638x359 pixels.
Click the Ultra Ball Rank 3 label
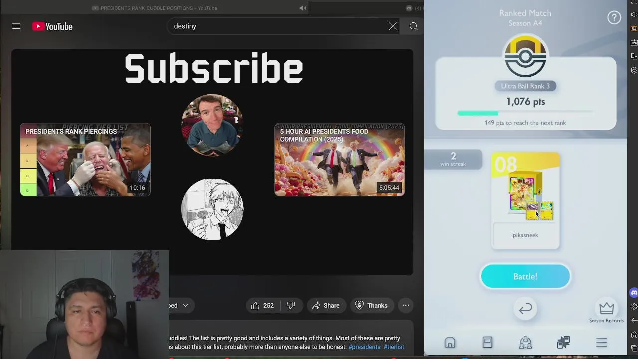click(525, 86)
